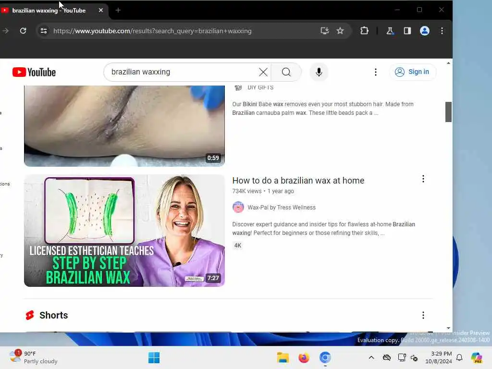Click the magnifier search button

click(x=286, y=72)
